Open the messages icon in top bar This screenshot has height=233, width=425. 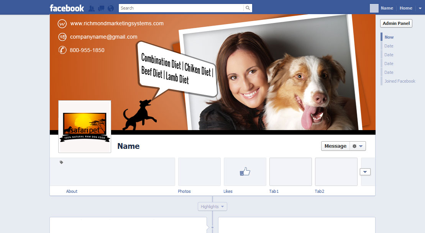[100, 8]
